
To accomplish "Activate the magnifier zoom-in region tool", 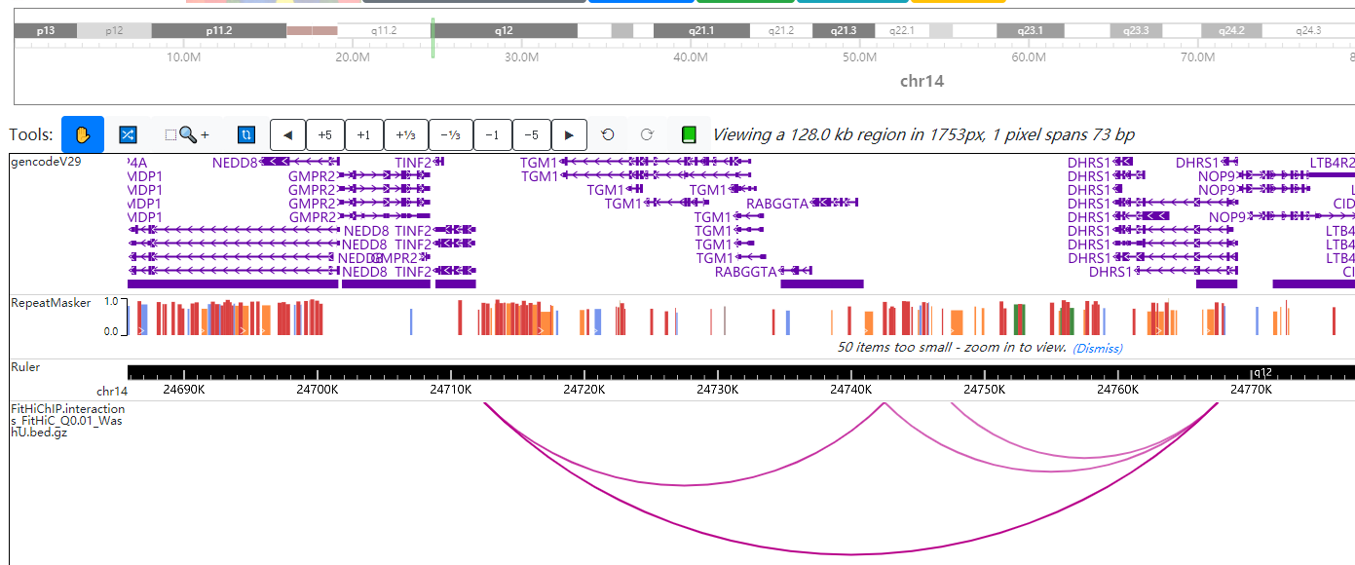I will tap(187, 134).
